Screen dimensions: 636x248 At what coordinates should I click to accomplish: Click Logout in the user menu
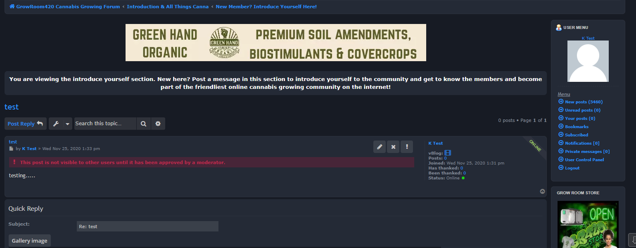coord(572,168)
